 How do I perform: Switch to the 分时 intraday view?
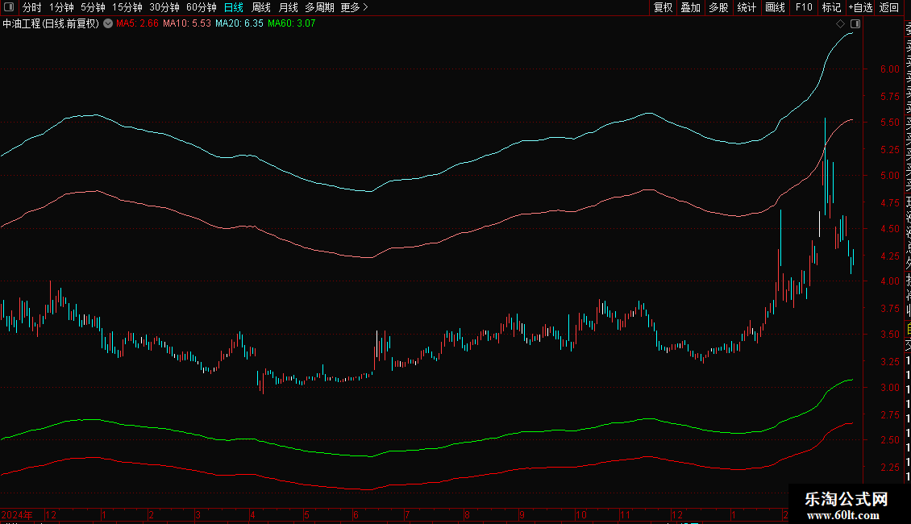coord(32,7)
